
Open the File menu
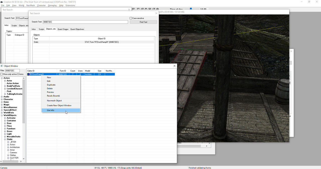[3, 5]
